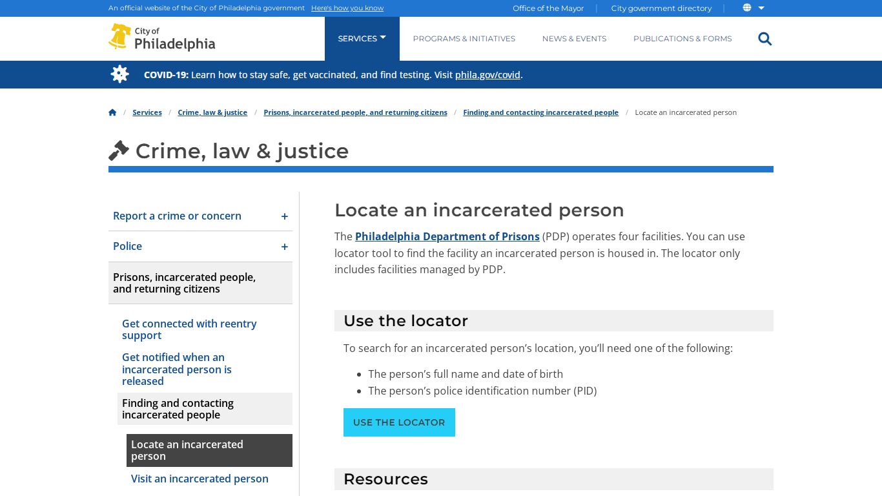This screenshot has width=882, height=496.
Task: Visit phila.gov/covid link
Action: (487, 75)
